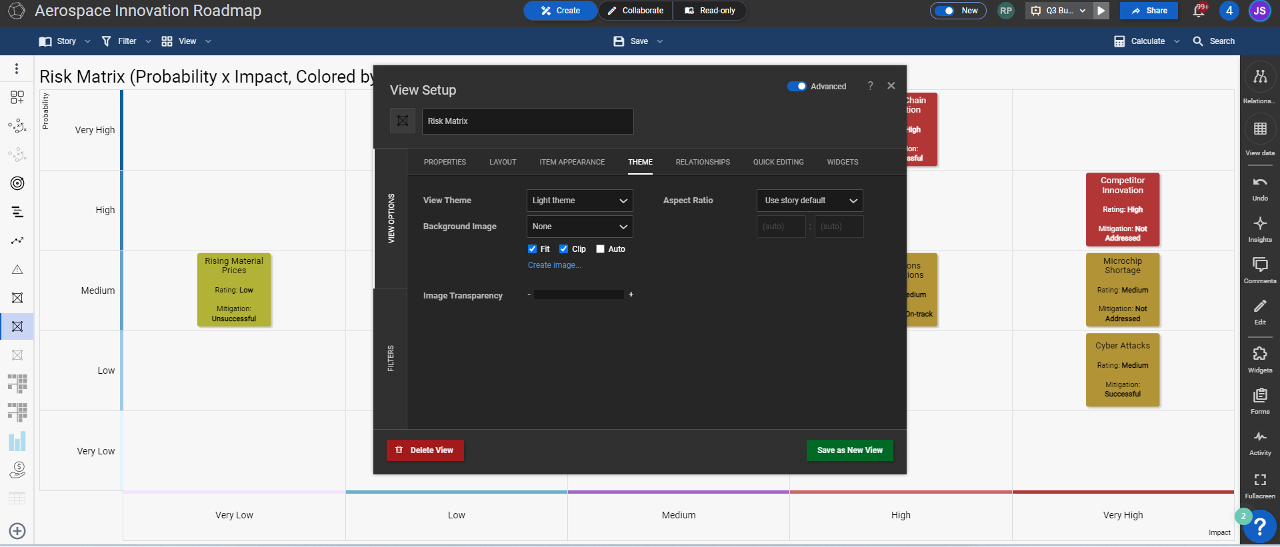Open the Background Image dropdown

coord(579,227)
